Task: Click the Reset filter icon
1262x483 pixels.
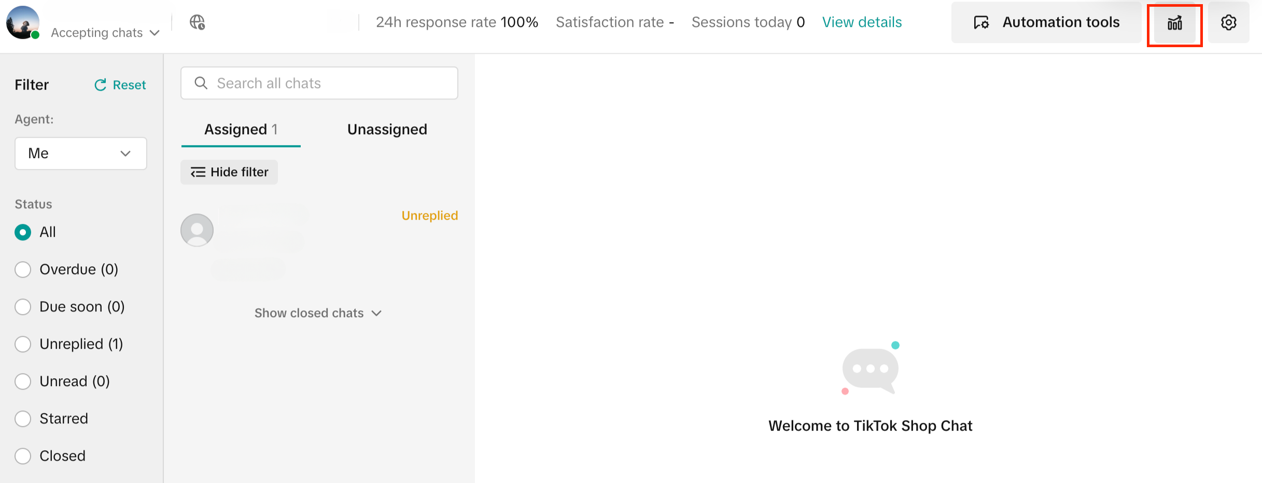Action: point(101,85)
